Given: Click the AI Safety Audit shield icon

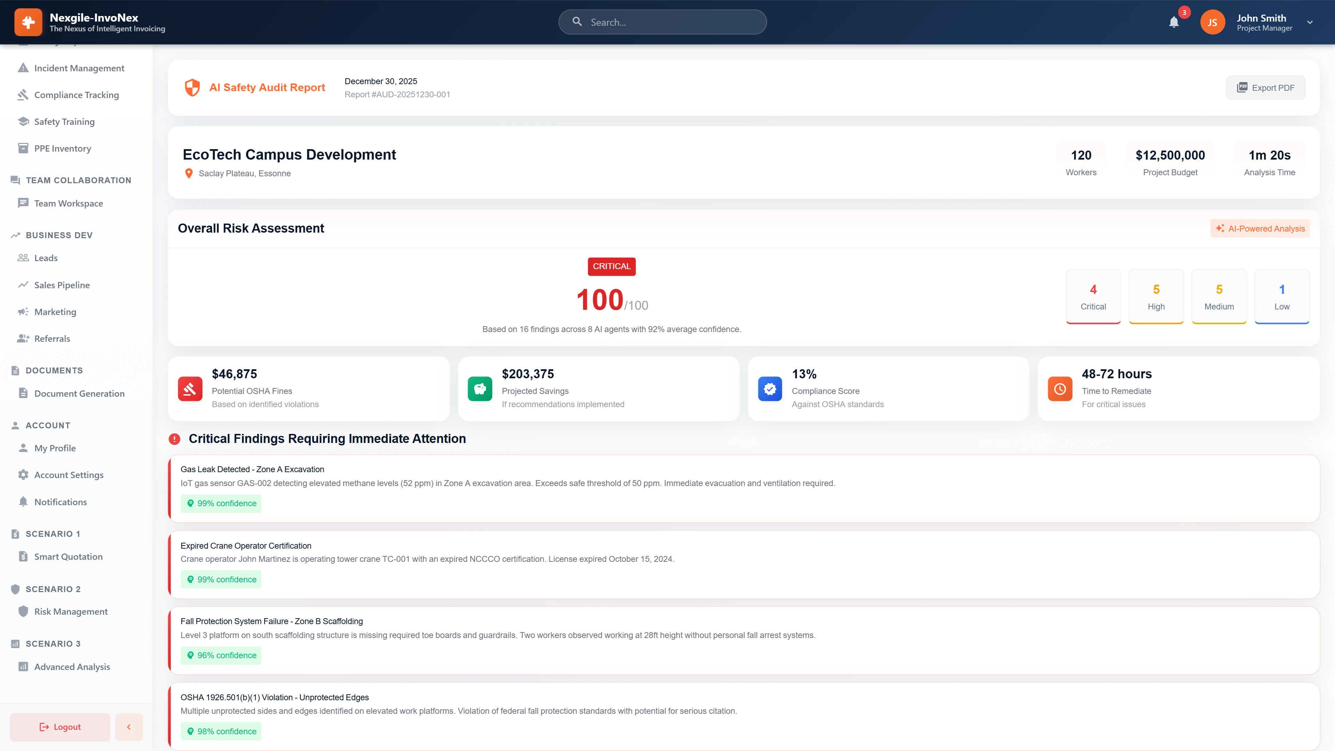Looking at the screenshot, I should [192, 87].
